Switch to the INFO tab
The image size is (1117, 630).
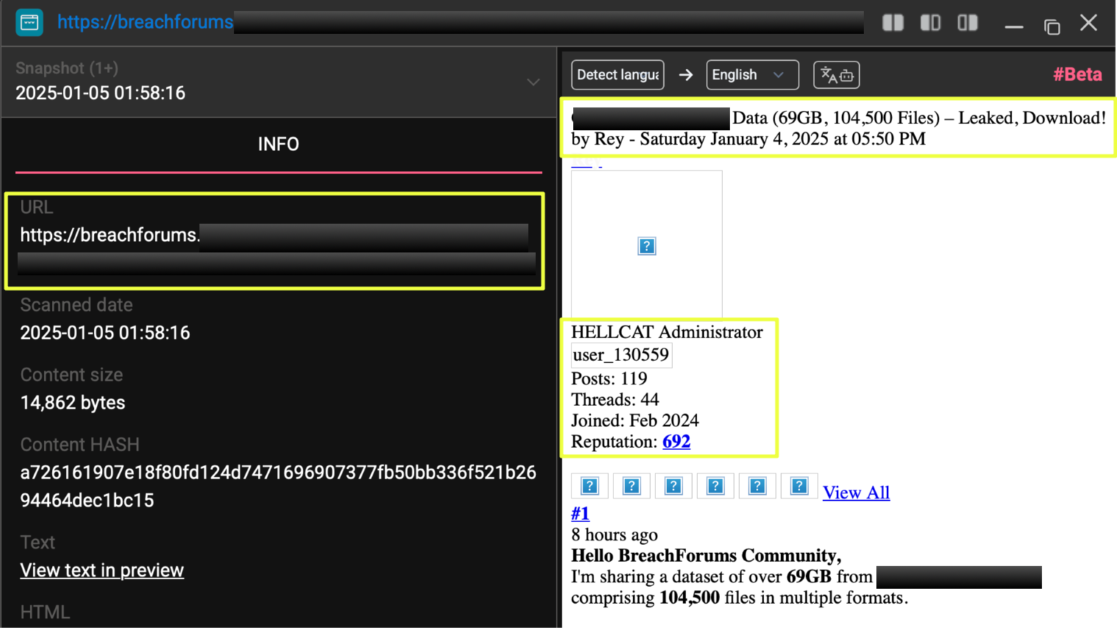point(278,144)
